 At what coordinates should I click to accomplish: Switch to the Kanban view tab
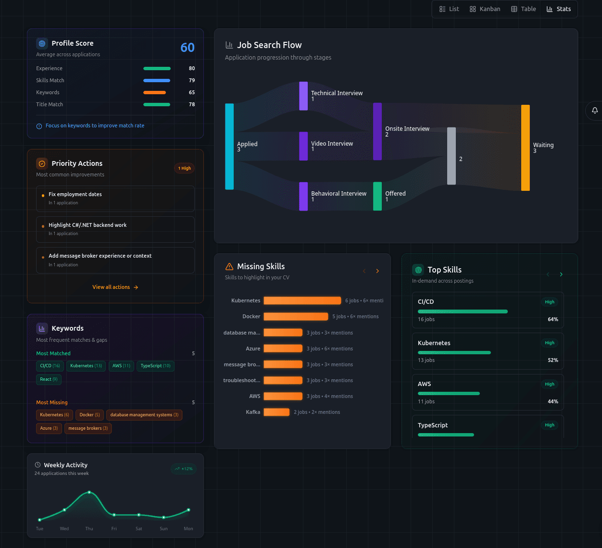tap(485, 9)
